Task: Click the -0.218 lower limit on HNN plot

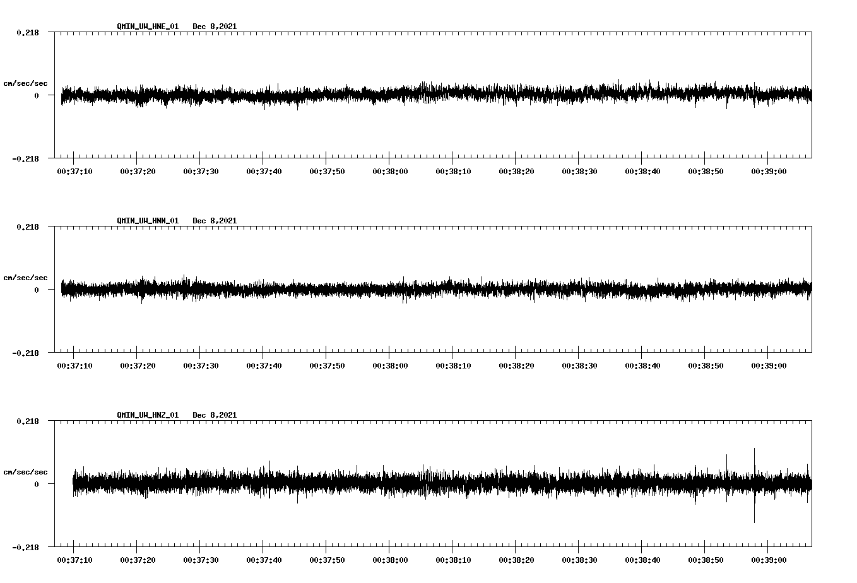Action: (x=25, y=353)
